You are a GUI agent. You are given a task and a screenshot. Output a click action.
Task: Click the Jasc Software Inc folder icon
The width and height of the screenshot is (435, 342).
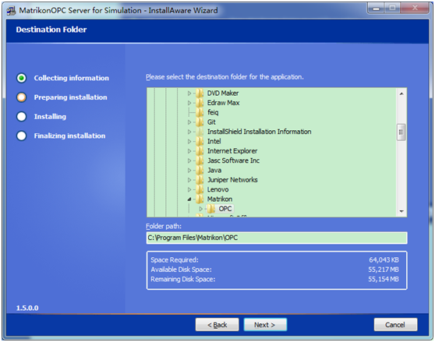200,160
